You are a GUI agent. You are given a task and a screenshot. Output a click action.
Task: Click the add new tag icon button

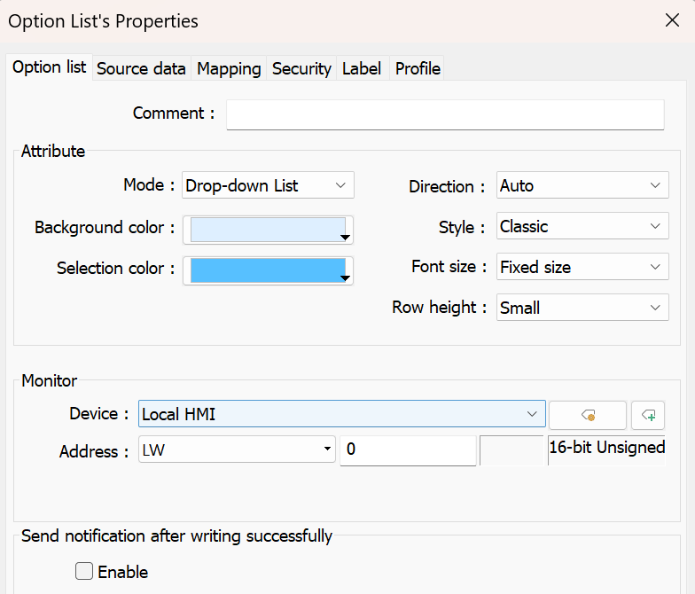(648, 415)
